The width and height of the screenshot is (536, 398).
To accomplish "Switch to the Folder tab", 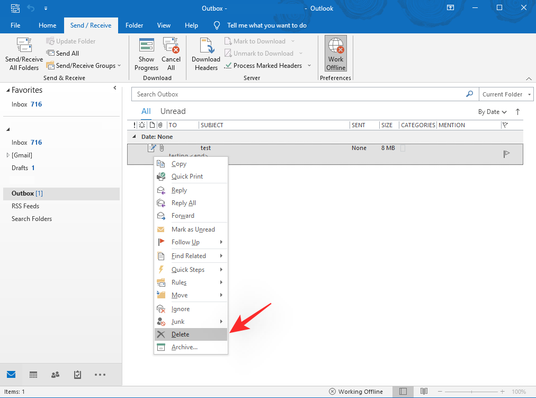I will click(x=134, y=25).
